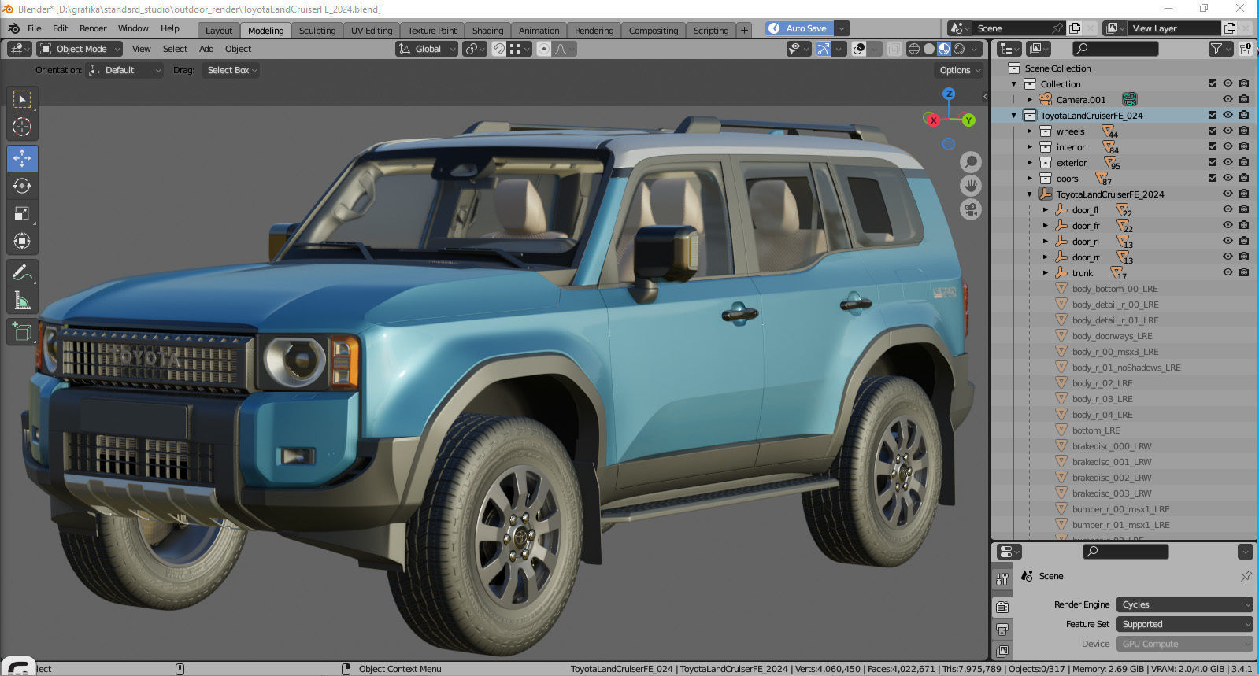1259x676 pixels.
Task: Click the pan view hand icon
Action: tap(971, 186)
